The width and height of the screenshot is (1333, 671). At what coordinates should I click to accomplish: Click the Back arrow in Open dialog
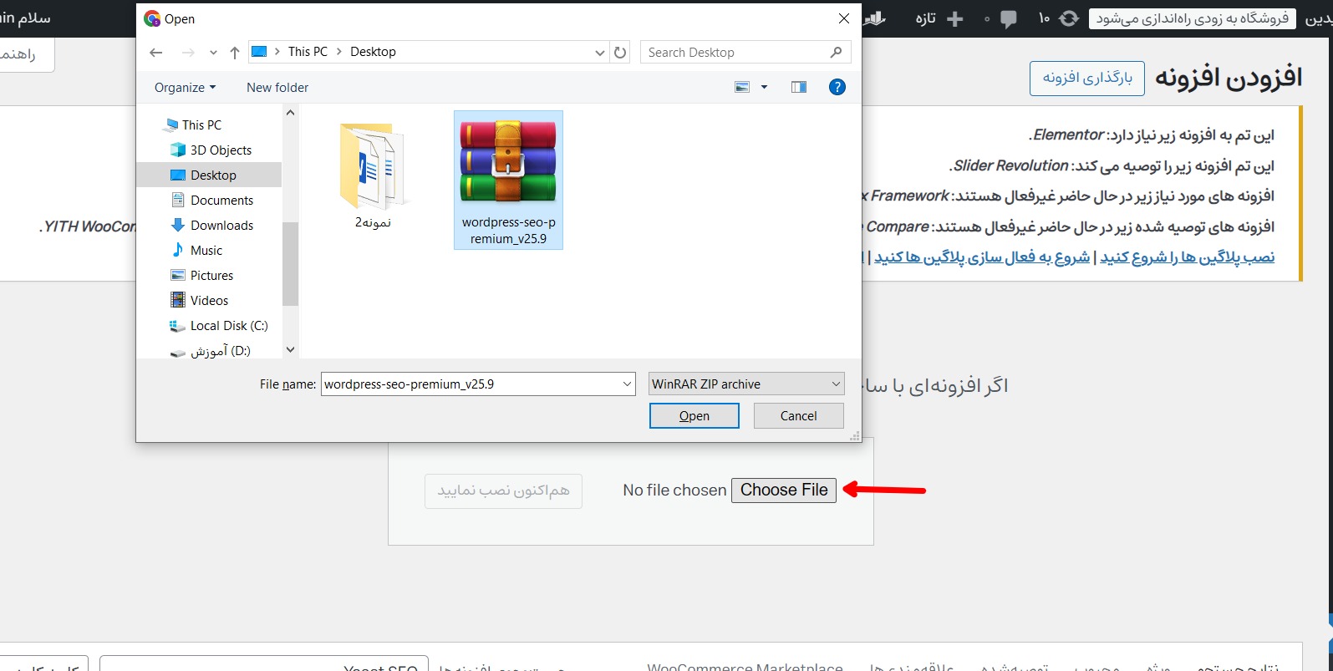tap(156, 53)
